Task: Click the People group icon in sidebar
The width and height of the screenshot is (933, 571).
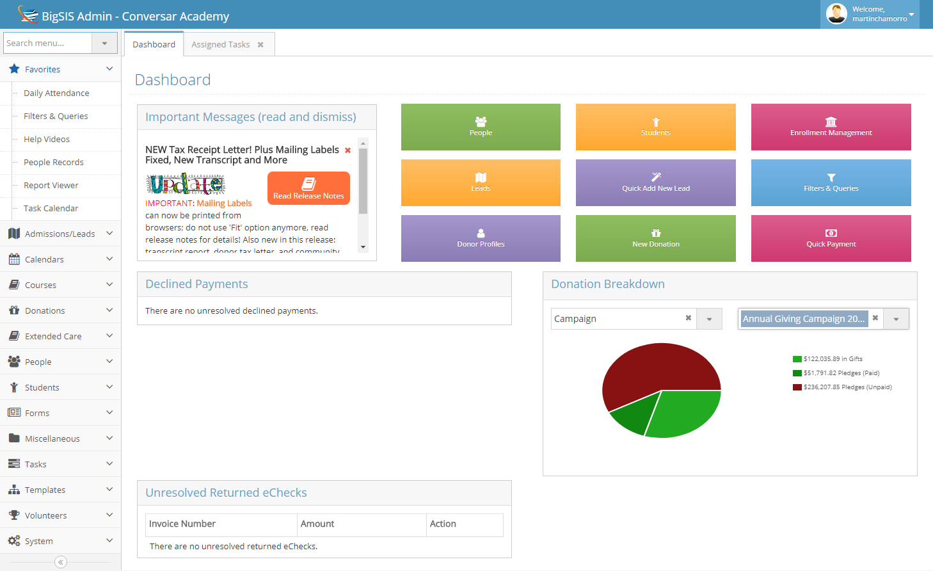Action: 14,362
